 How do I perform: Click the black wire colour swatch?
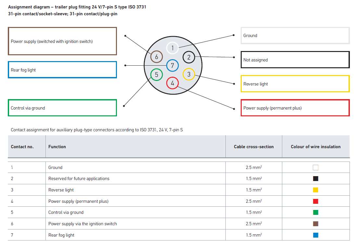point(315,178)
